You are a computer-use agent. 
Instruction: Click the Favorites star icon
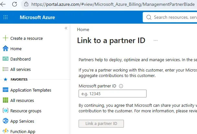pos(5,79)
